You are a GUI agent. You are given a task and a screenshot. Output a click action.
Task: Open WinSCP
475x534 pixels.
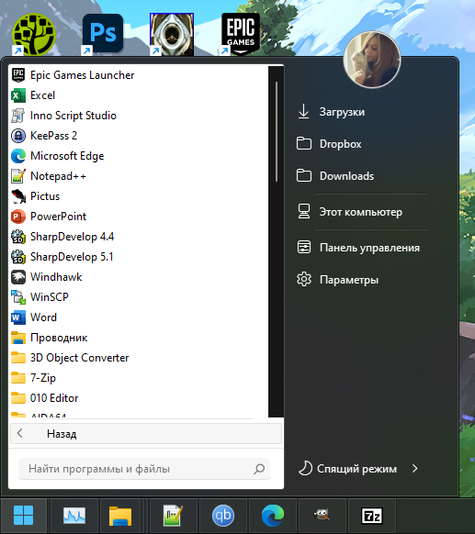pyautogui.click(x=138, y=297)
